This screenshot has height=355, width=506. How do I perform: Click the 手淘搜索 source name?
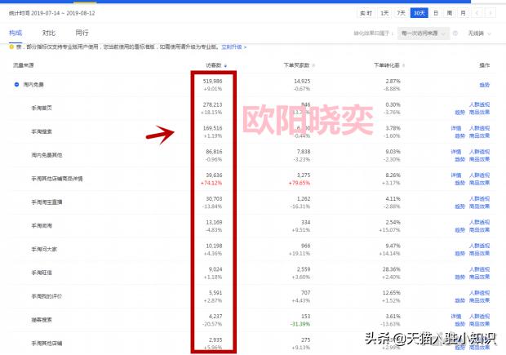(x=42, y=131)
